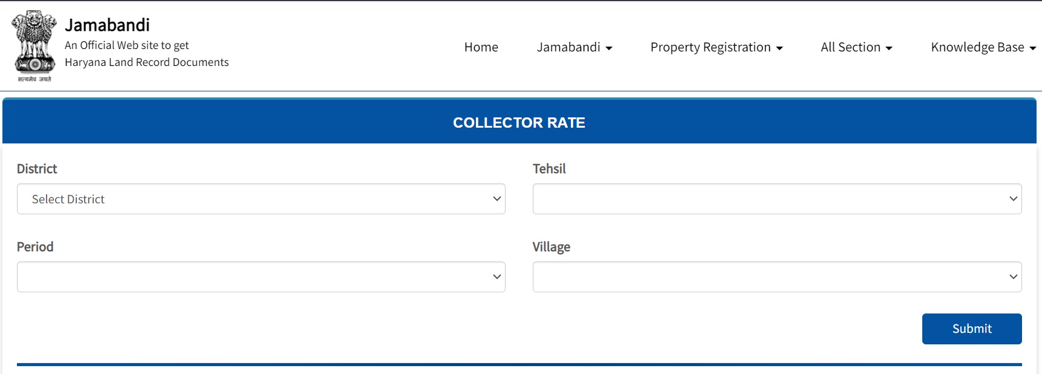The width and height of the screenshot is (1042, 374).
Task: Open the District selection dropdown
Action: point(260,198)
